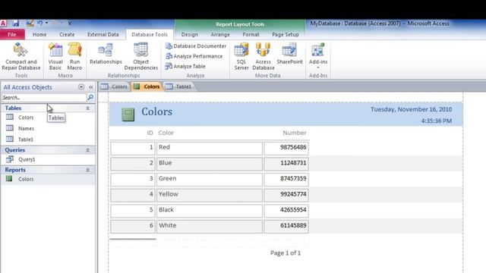Open the Undo history dropdown arrow

tap(46, 24)
